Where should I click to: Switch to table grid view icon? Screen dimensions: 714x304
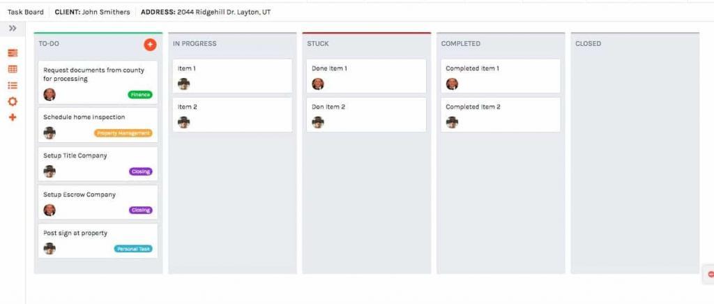coord(13,69)
